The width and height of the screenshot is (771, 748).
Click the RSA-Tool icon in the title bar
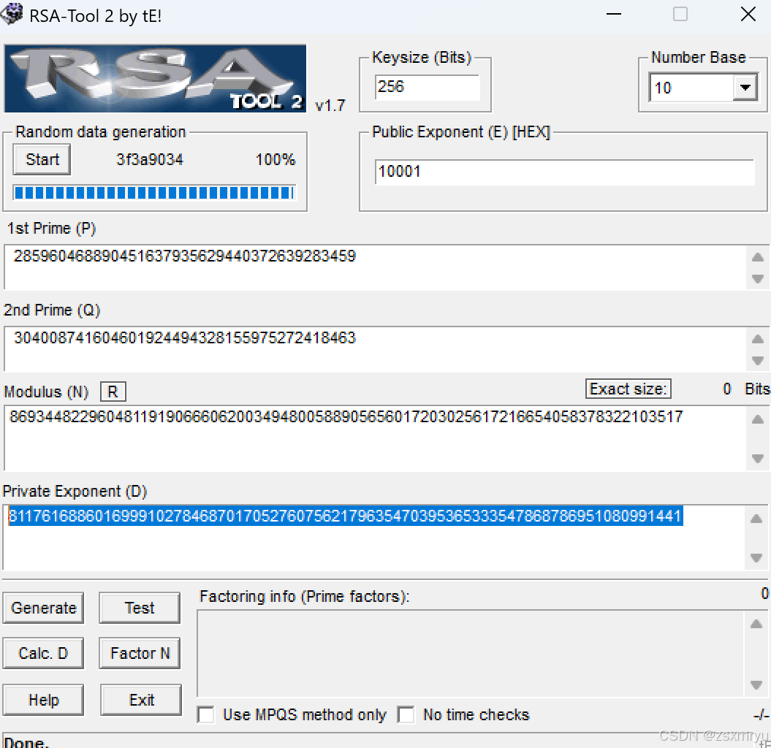[x=12, y=14]
